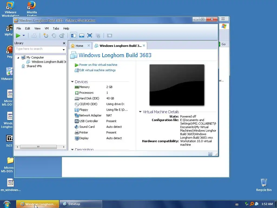This screenshot has height=208, width=277.
Task: Switch to Desktop taskbar button
Action: point(81,204)
